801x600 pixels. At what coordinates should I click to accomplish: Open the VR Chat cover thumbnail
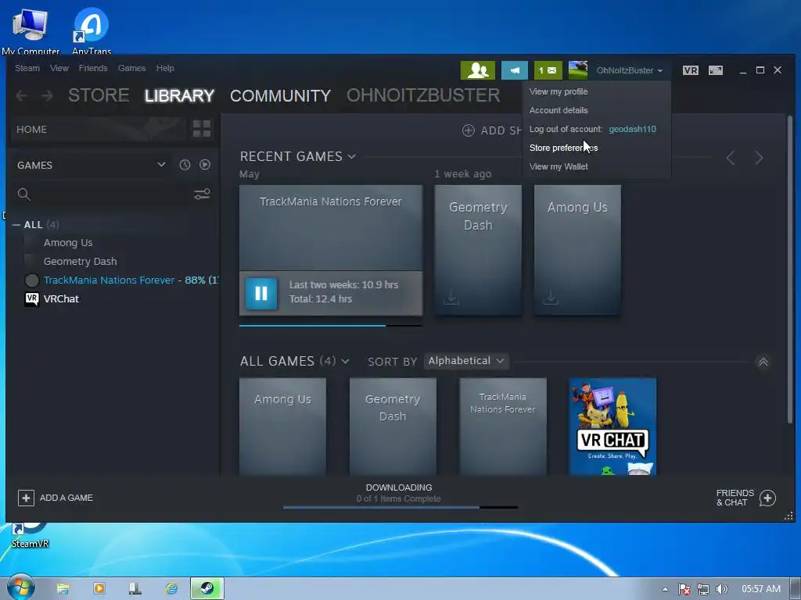click(612, 427)
